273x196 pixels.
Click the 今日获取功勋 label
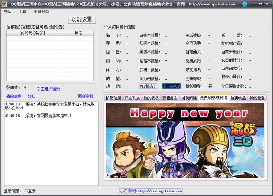pos(234,86)
